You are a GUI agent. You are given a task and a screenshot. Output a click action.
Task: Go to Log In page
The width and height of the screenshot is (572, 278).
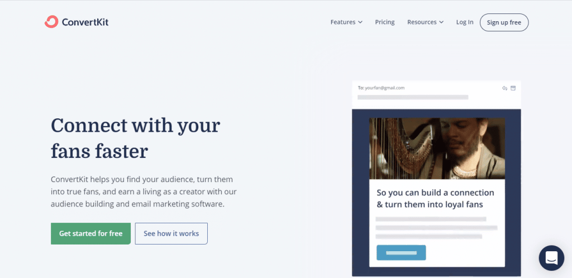(465, 22)
